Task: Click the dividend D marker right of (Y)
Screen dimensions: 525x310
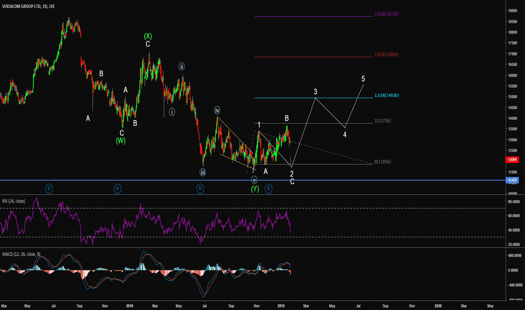Action: [x=269, y=189]
